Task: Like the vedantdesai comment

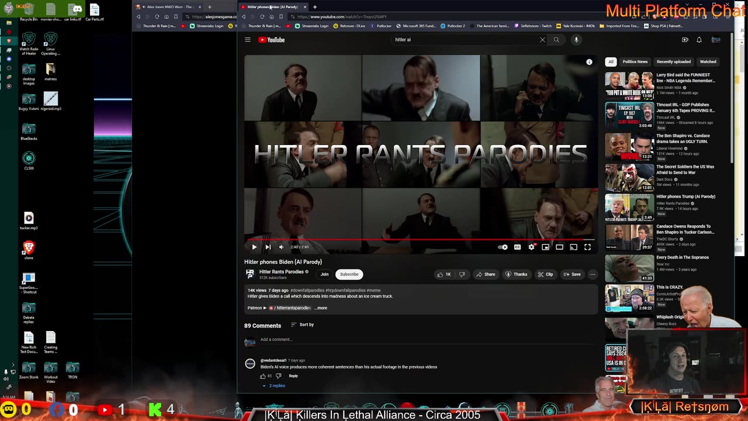Action: 263,376
